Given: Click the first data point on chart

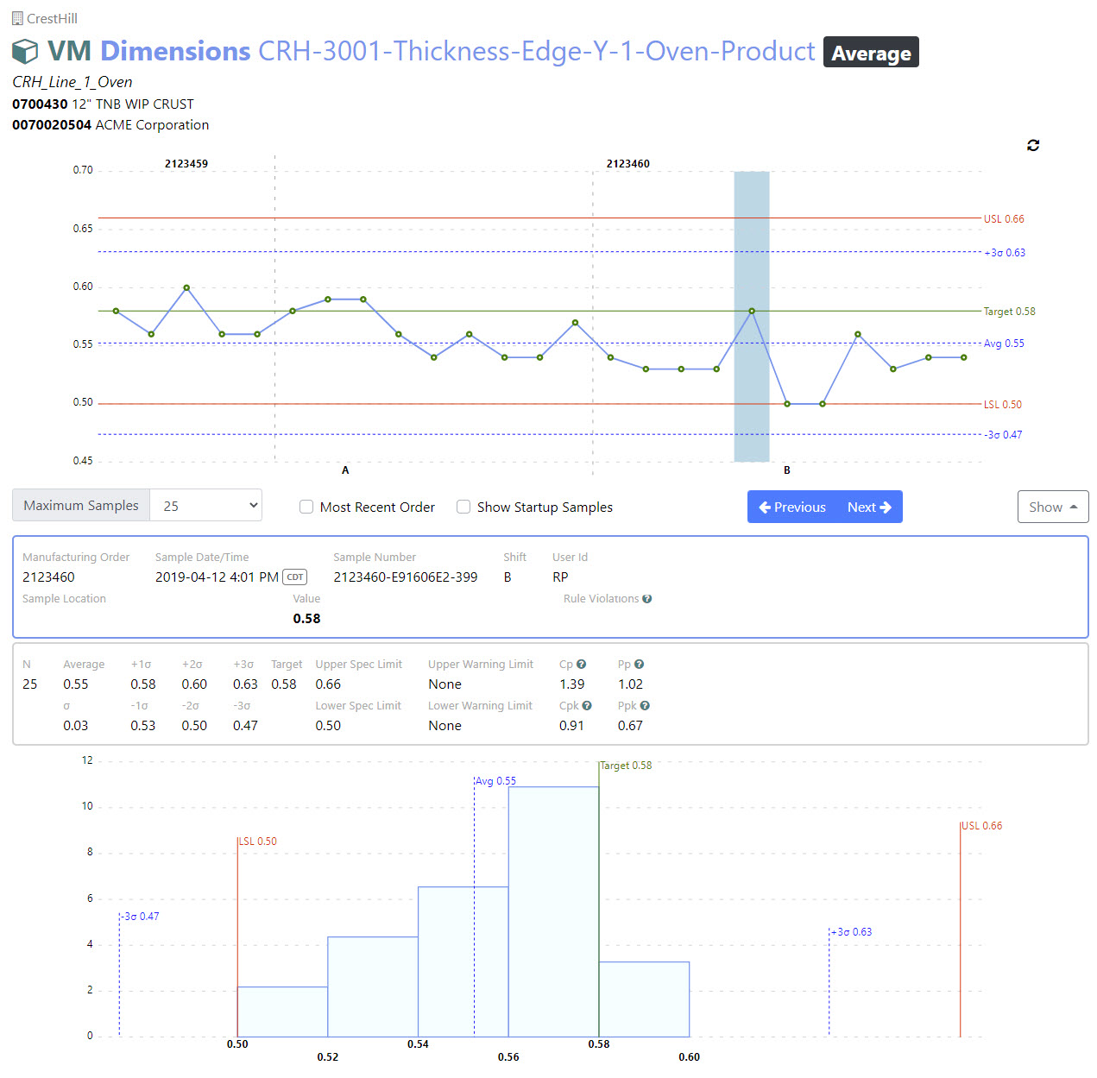Looking at the screenshot, I should click(116, 311).
